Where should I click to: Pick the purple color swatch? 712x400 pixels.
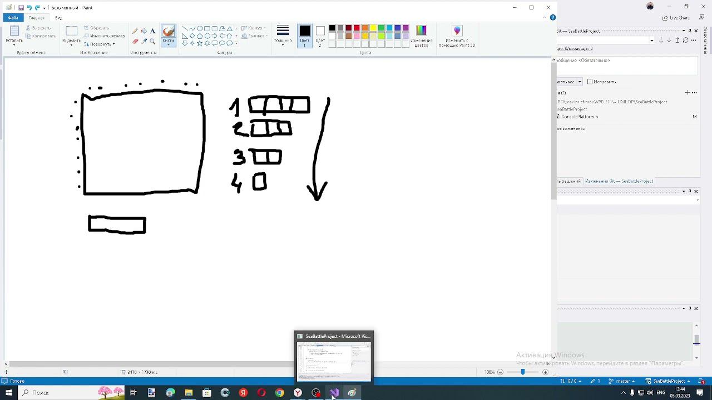[x=406, y=28]
